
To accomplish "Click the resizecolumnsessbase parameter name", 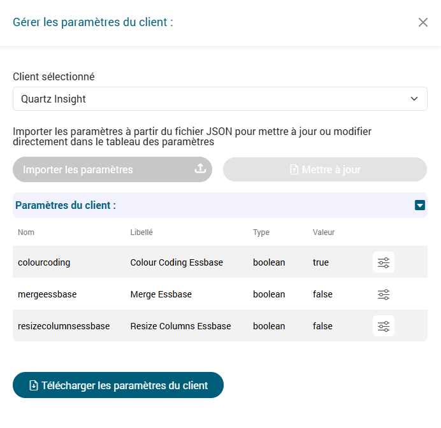I will pyautogui.click(x=64, y=326).
